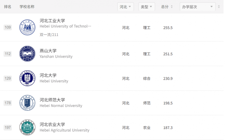This screenshot has height=140, width=225.
Task: Open the 河北工业大学 link
Action: click(x=52, y=21)
